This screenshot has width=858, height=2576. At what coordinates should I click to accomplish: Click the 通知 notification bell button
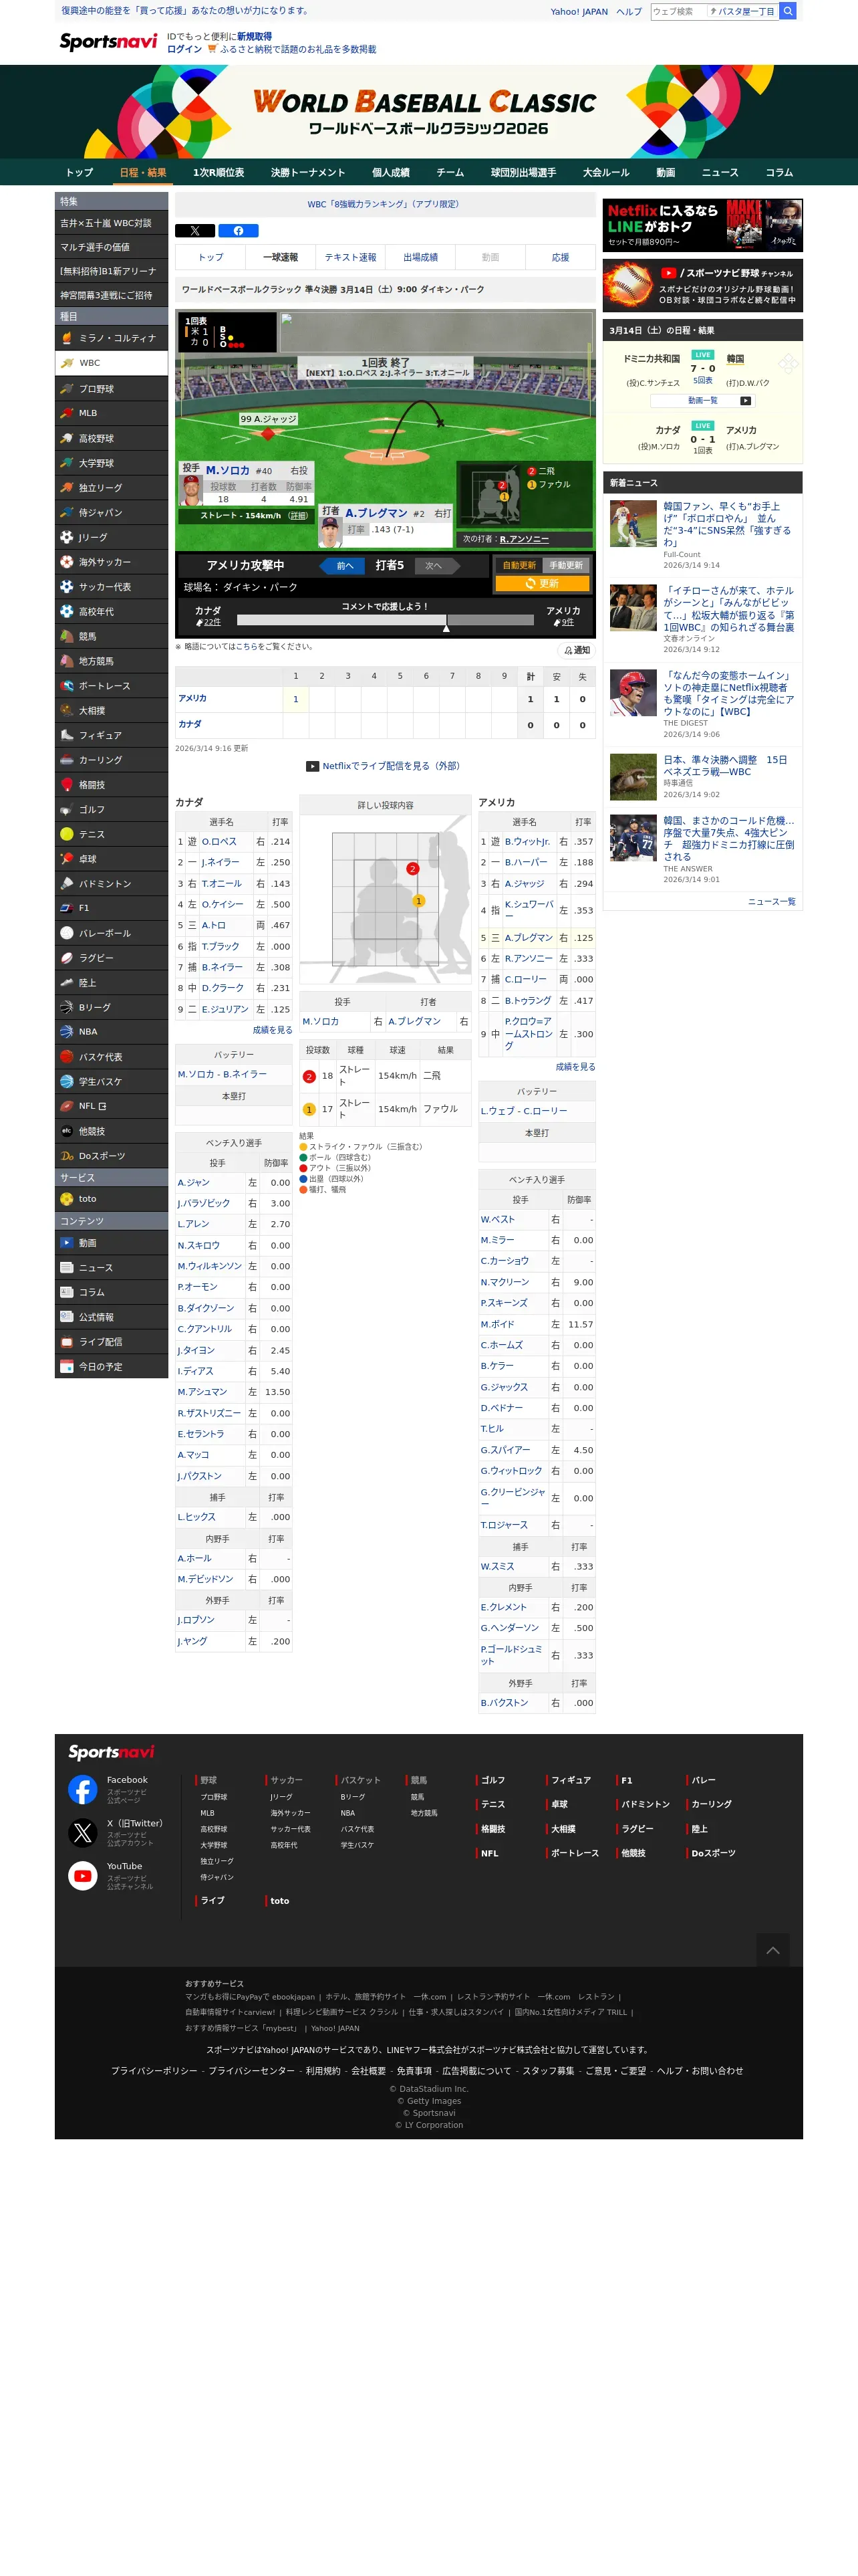pyautogui.click(x=576, y=650)
